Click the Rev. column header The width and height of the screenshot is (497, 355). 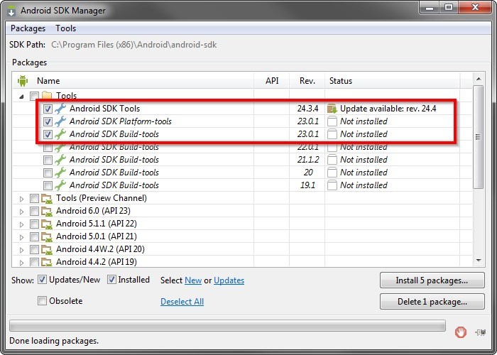307,80
